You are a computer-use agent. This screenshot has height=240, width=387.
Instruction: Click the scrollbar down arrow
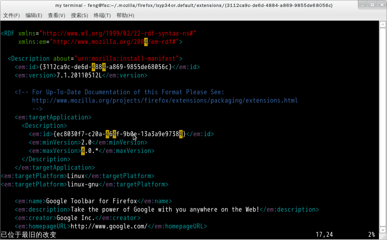point(382,230)
